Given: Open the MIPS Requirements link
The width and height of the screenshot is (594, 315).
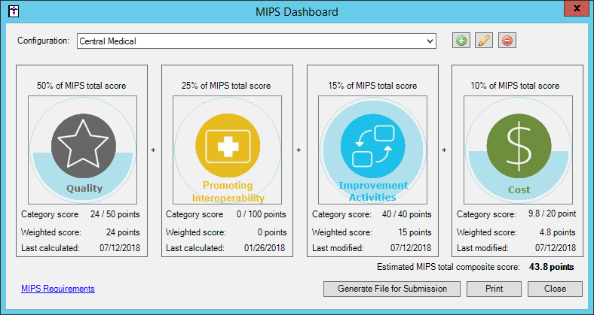Looking at the screenshot, I should tap(57, 289).
